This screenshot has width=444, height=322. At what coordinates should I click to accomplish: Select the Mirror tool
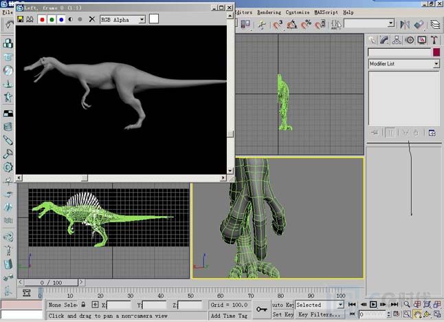pos(405,25)
